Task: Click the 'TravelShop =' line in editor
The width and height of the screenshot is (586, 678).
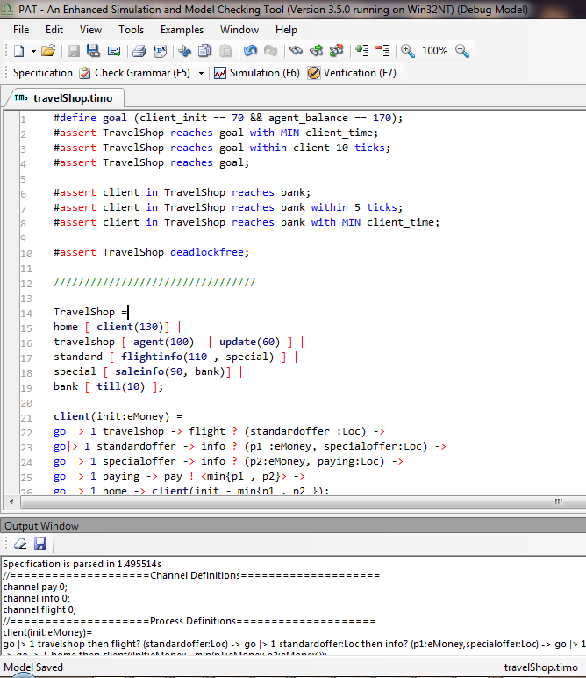Action: pyautogui.click(x=90, y=312)
